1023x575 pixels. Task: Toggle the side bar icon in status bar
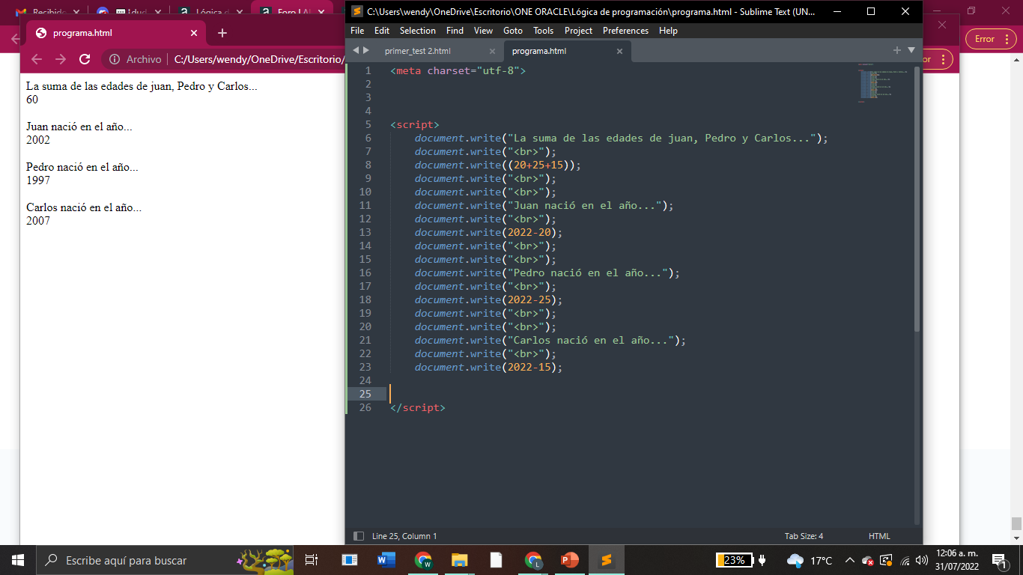tap(359, 536)
